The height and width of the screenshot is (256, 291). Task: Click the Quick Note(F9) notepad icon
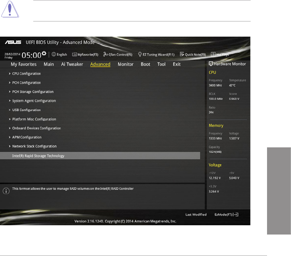coord(182,54)
